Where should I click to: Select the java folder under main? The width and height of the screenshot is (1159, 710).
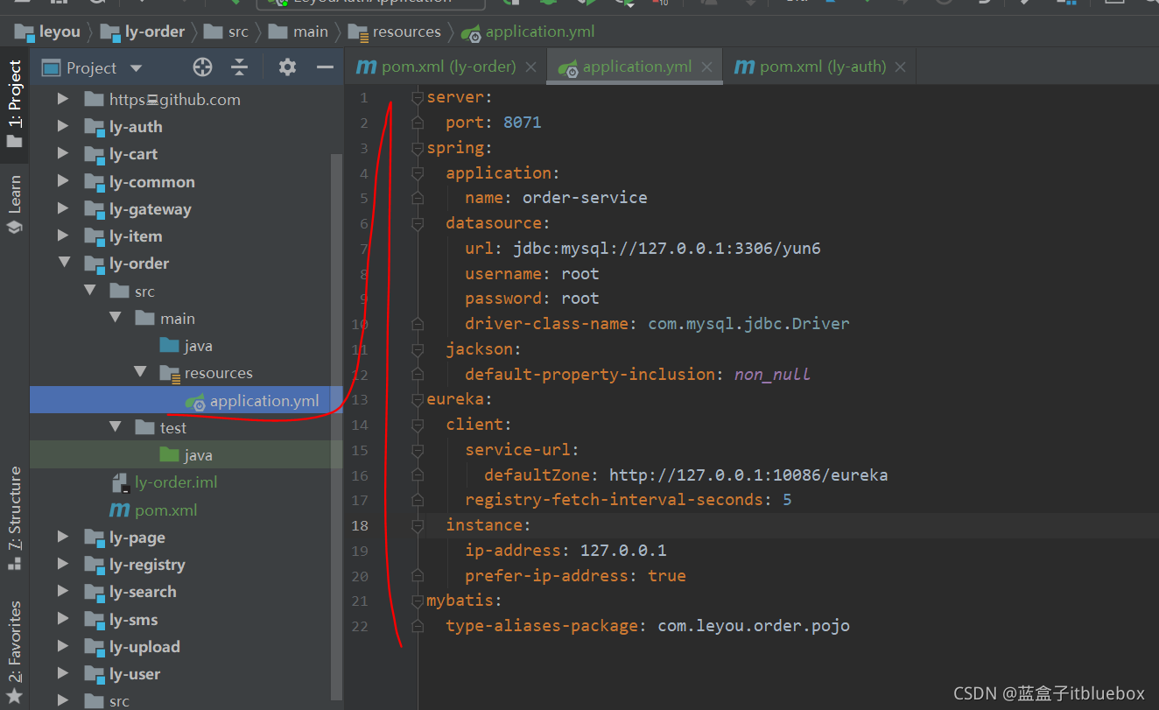pos(198,346)
